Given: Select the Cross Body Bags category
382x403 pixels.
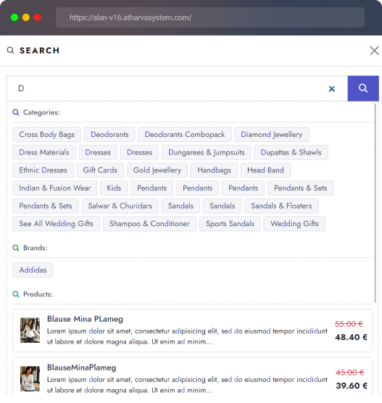Looking at the screenshot, I should pos(47,134).
